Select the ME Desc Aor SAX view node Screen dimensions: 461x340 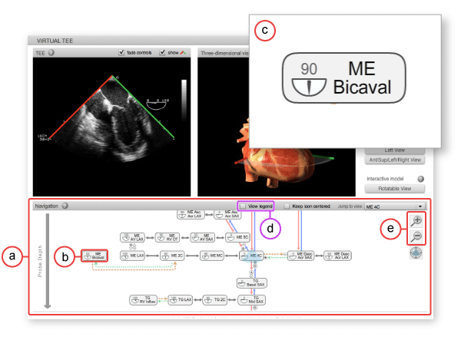pos(300,256)
